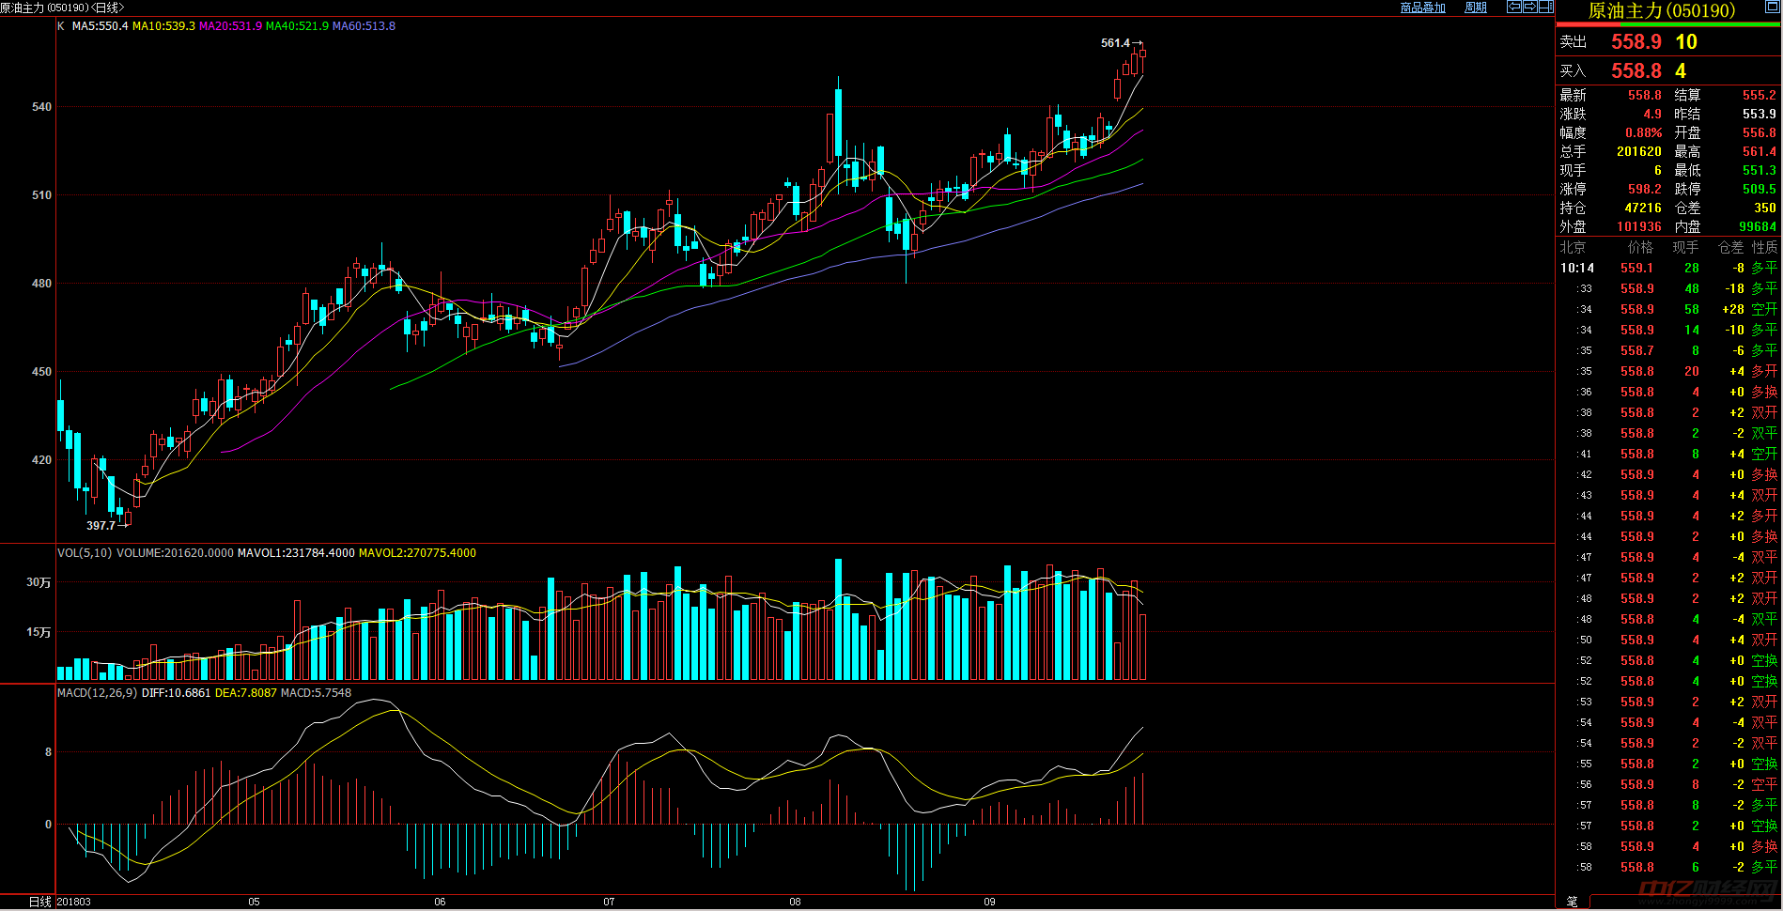Select the 10:14 trade row at 559.1
Viewport: 1783px width, 911px height.
tap(1668, 269)
